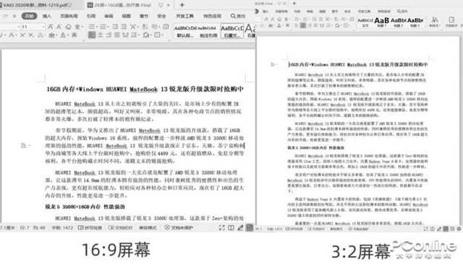Align paragraph right in the 16:9 window

tap(109, 35)
